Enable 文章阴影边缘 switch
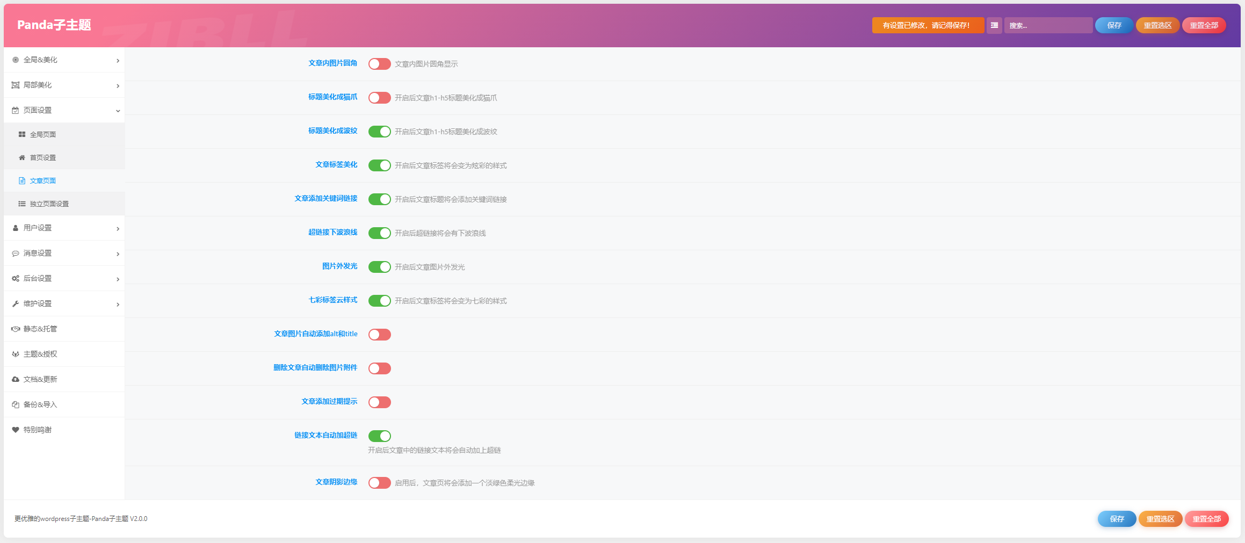1245x543 pixels. (x=379, y=483)
